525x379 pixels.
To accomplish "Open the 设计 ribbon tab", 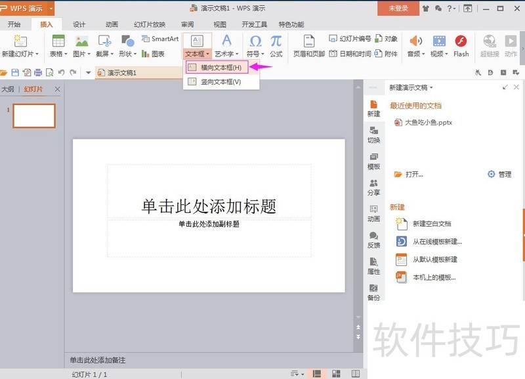I will click(x=79, y=24).
